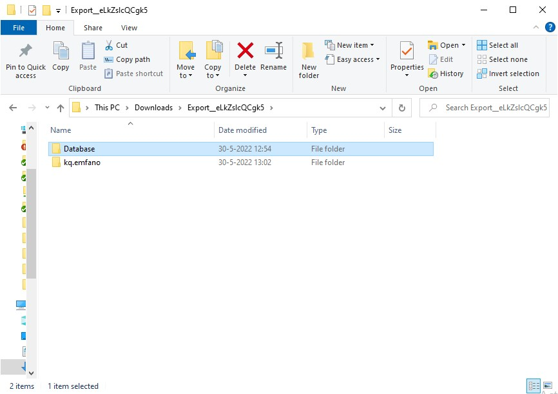Screen dimensions: 558x394
Task: Invert selection of items
Action: pyautogui.click(x=508, y=74)
